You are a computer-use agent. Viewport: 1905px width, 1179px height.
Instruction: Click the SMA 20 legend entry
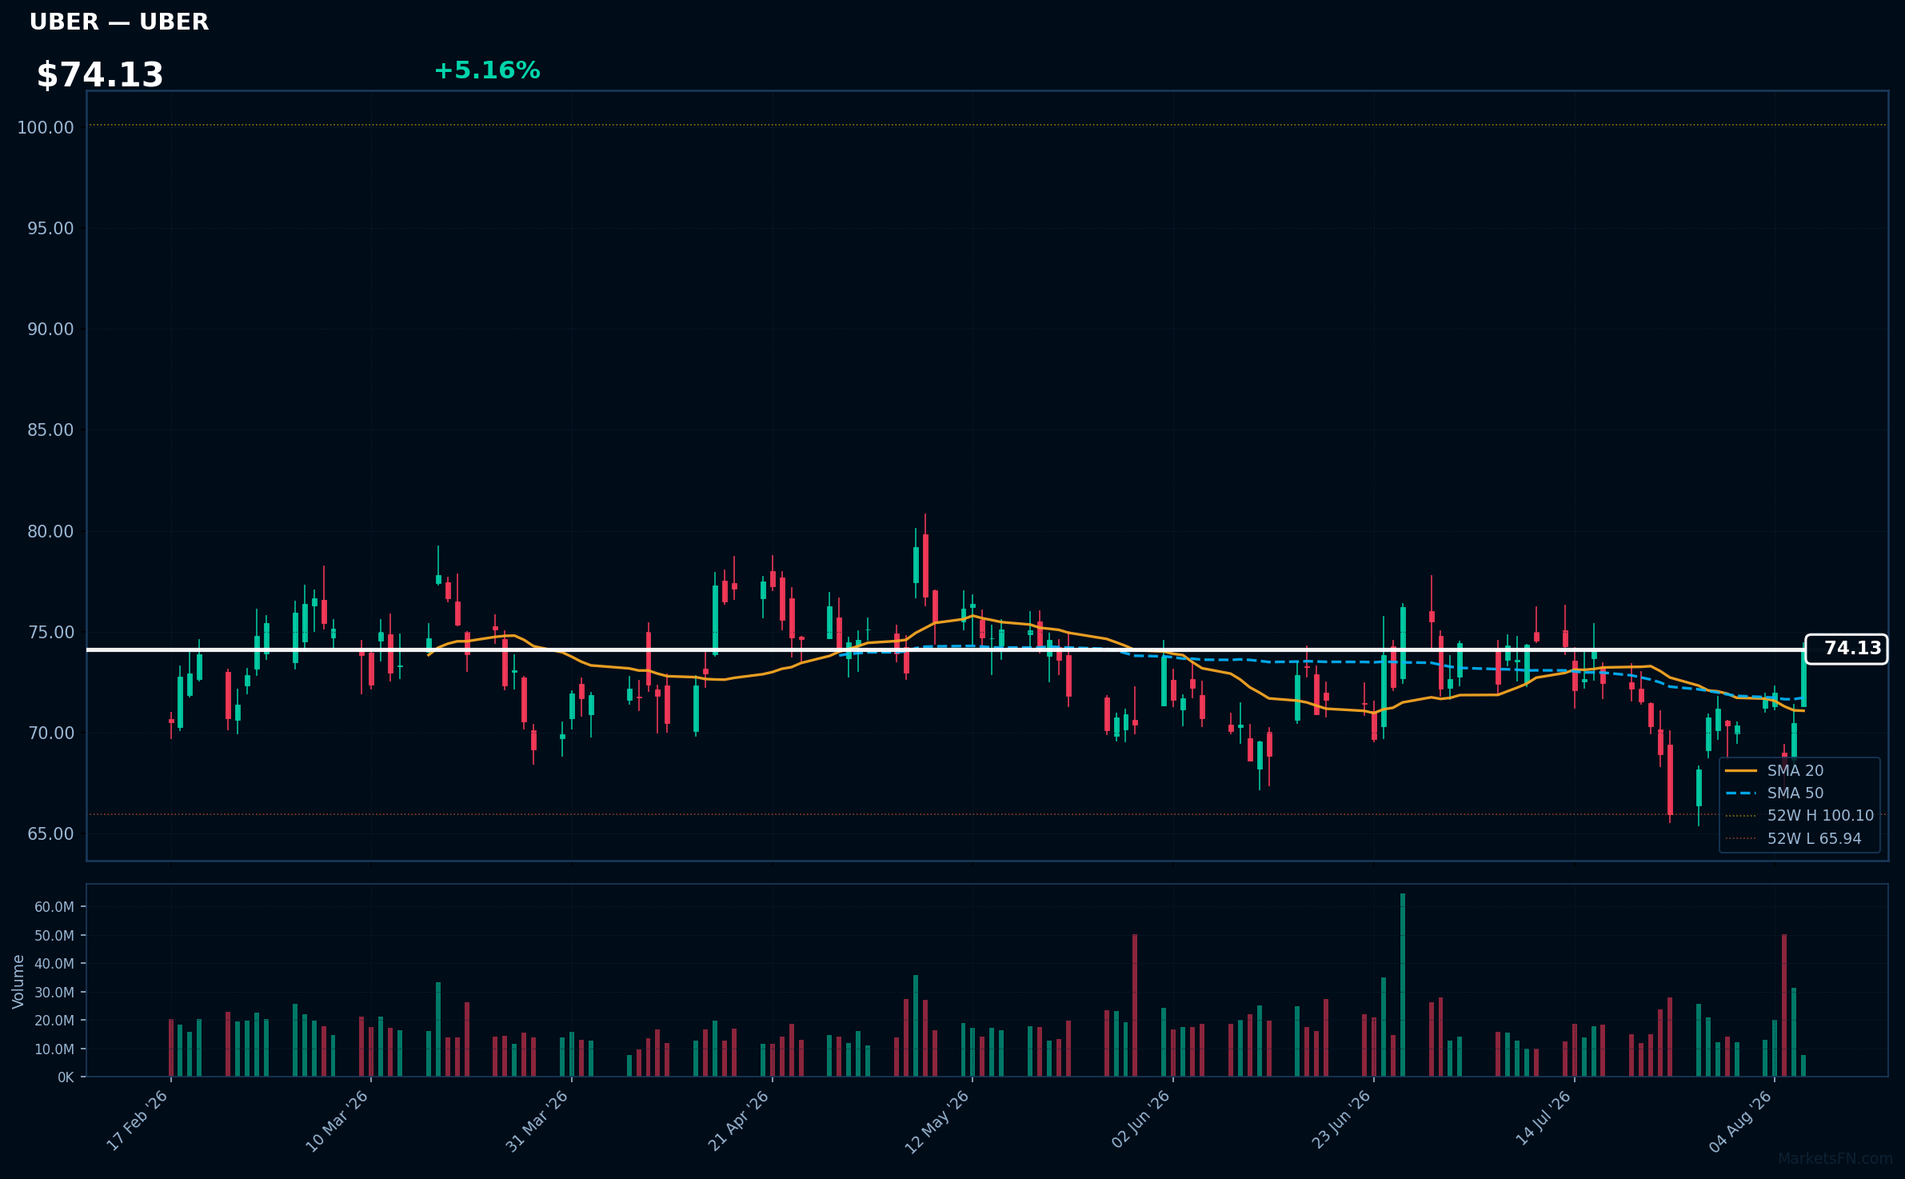click(1775, 771)
